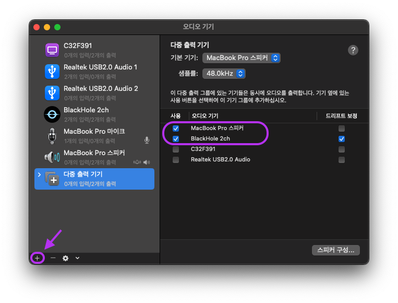Select MacBook Pro 마이크 in sidebar
The image size is (398, 303).
coord(94,136)
